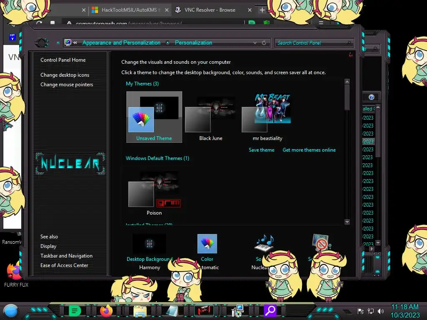Show the clock and date flyout
This screenshot has width=427, height=320.
click(405, 311)
